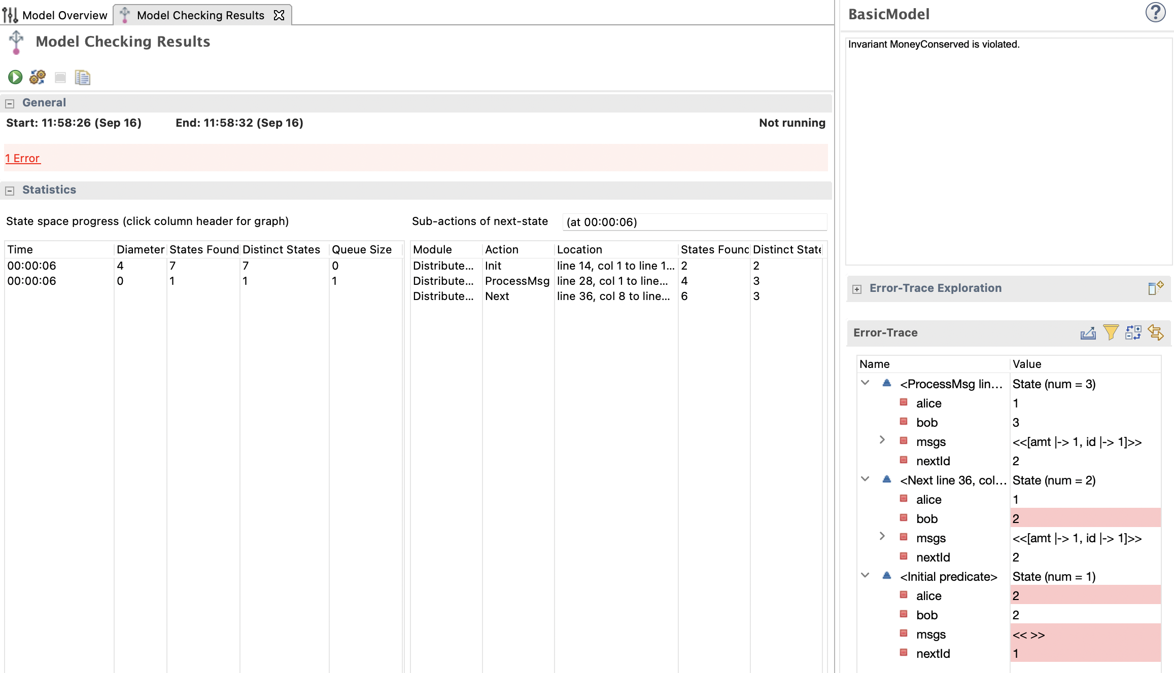The height and width of the screenshot is (673, 1174).
Task: Select the progress row with Diameter 4
Action: click(204, 266)
